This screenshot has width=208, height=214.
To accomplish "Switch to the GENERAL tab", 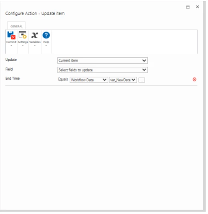I will pyautogui.click(x=16, y=26).
